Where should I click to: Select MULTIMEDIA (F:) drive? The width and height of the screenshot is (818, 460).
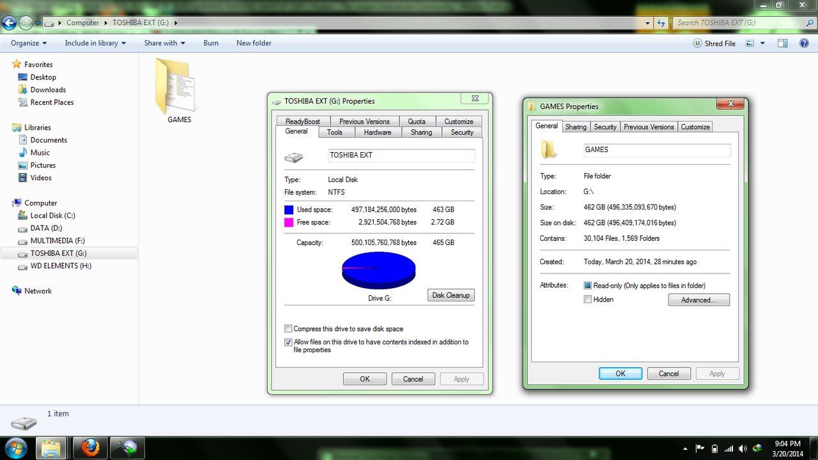pos(58,241)
